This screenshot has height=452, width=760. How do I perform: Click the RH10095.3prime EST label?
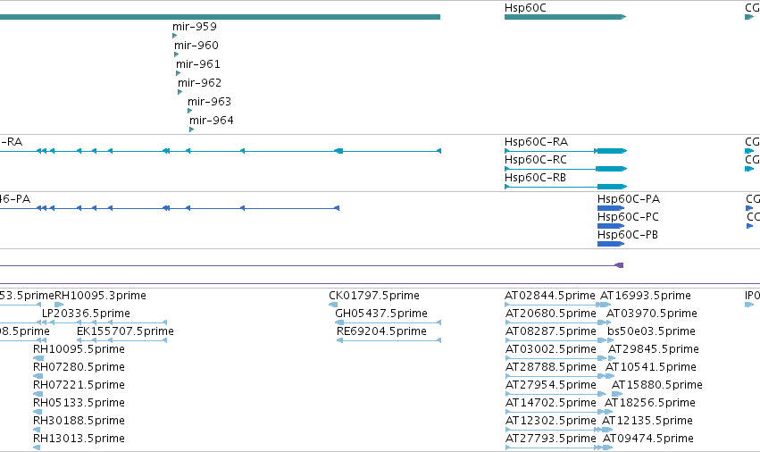(100, 296)
